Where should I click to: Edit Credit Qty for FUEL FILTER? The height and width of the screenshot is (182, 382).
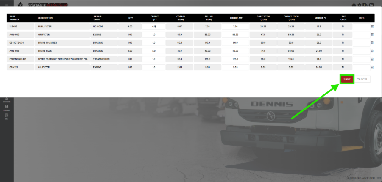[x=154, y=26]
